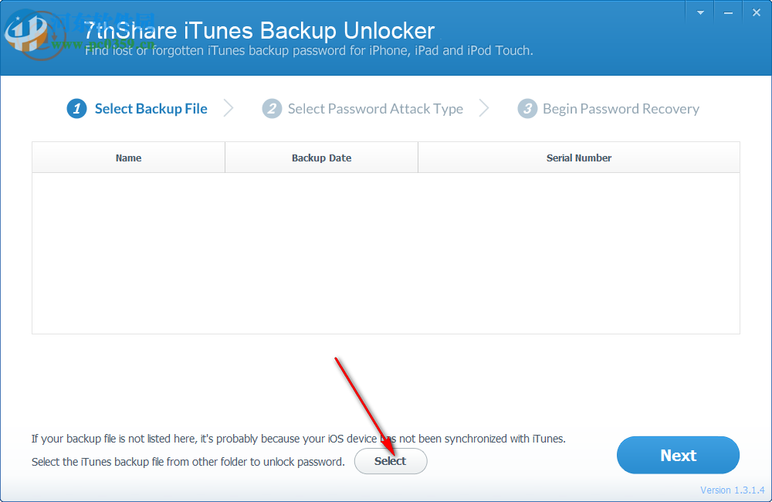772x502 pixels.
Task: Click the arrow between steps 1 and 2
Action: 228,109
